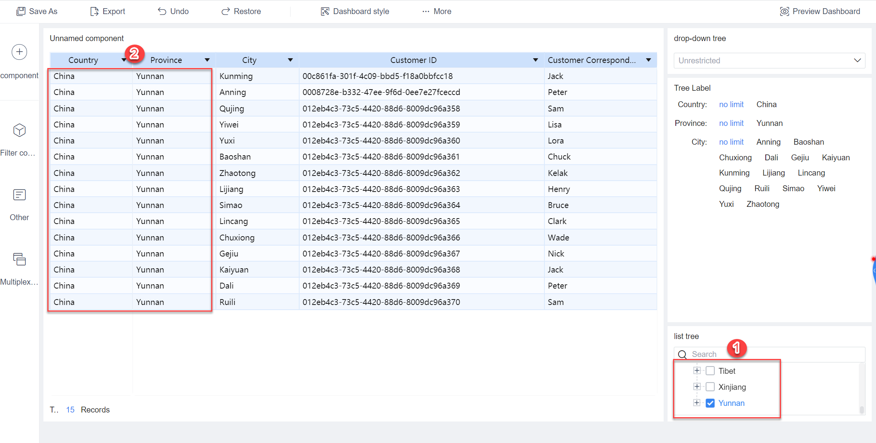The width and height of the screenshot is (876, 443).
Task: Click the Undo arrow icon
Action: (162, 11)
